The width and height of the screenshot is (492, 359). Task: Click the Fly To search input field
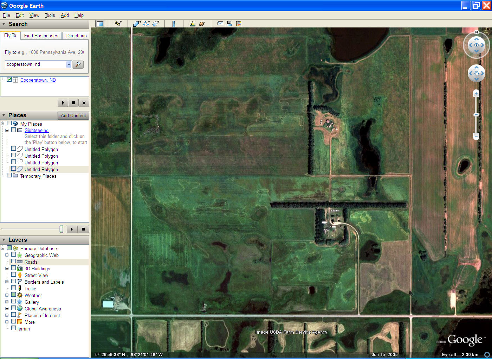[35, 64]
